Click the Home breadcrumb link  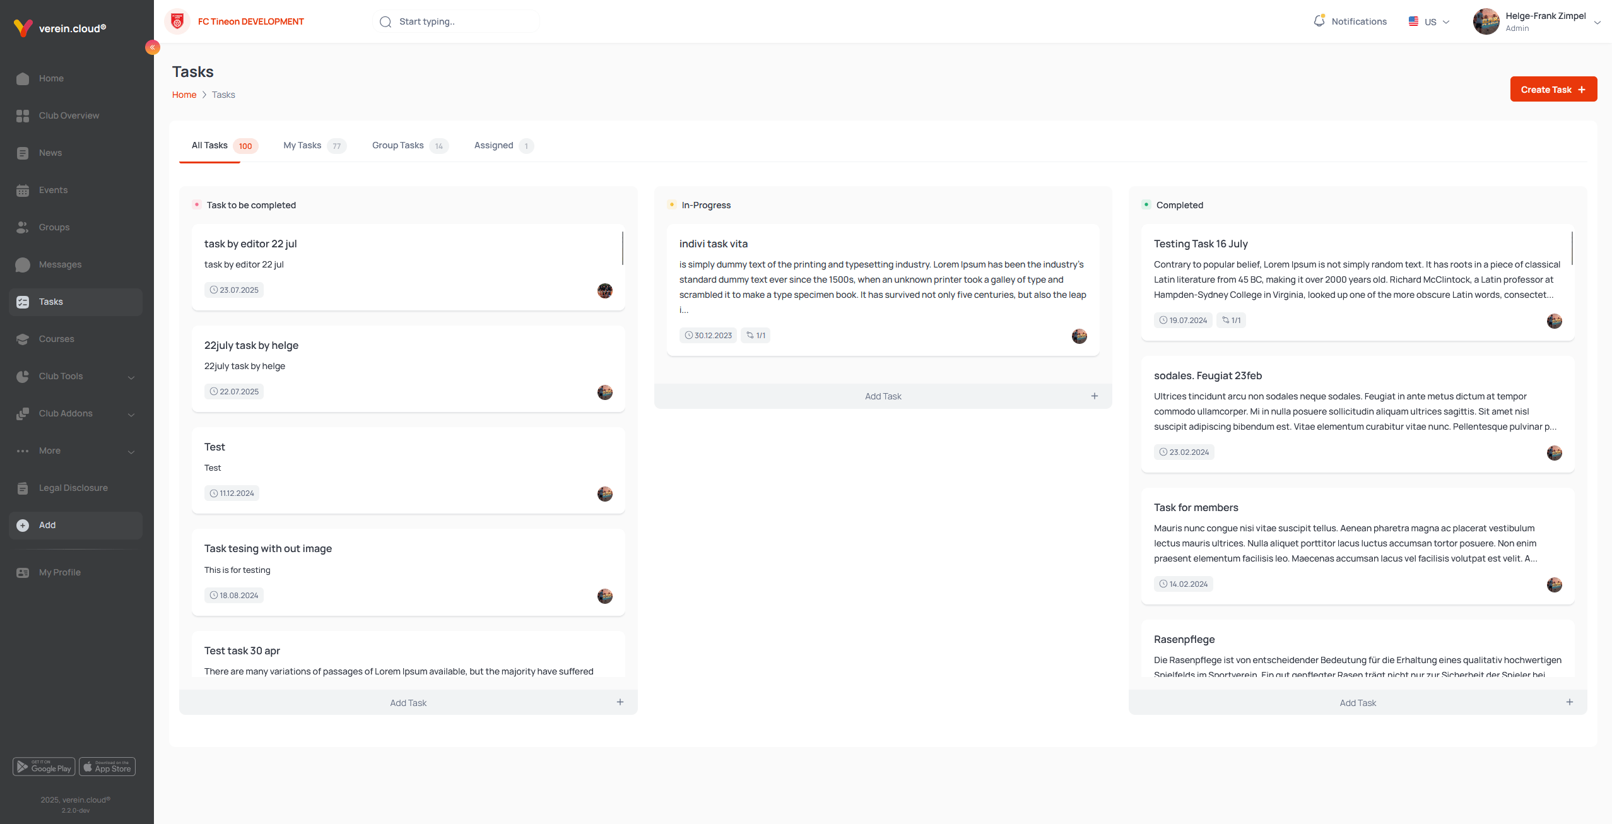[x=184, y=95]
